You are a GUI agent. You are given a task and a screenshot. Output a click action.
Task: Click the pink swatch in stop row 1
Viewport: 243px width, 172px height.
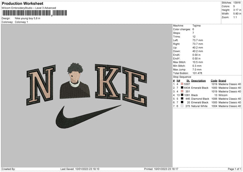[182, 84]
